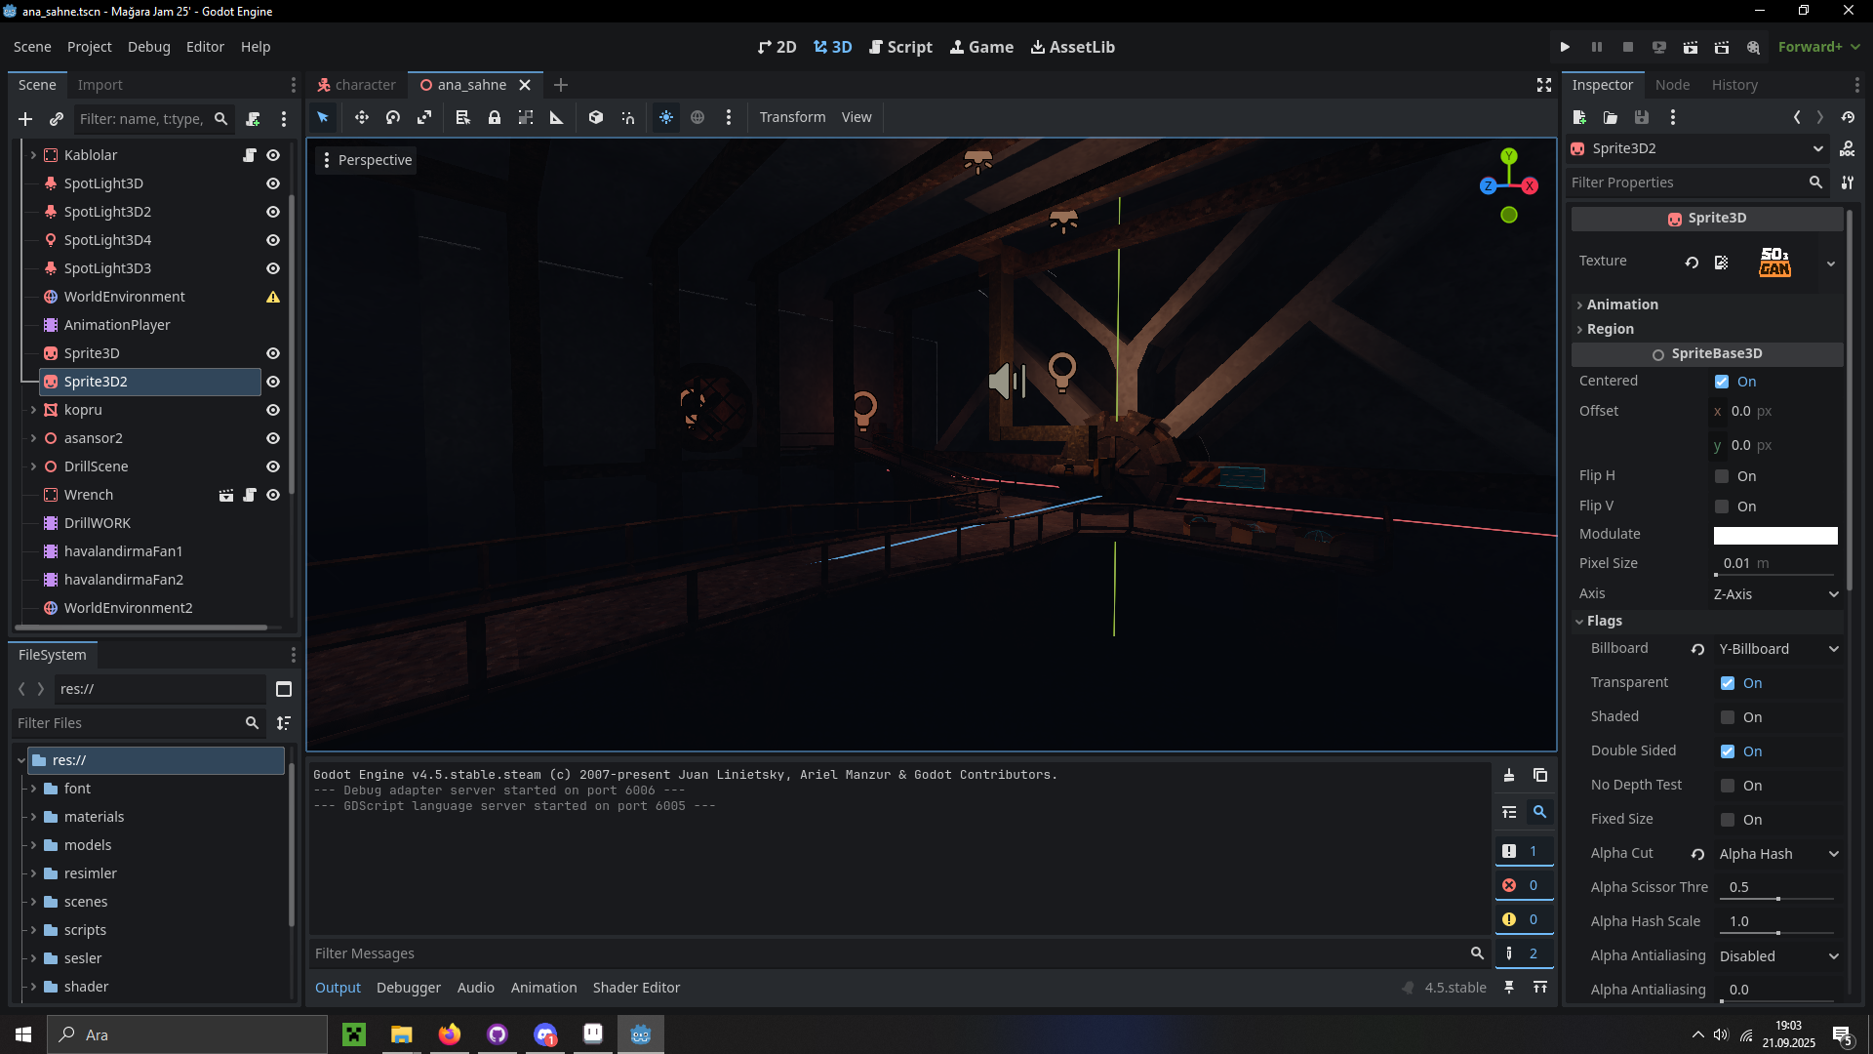Turn off the Double Sided checkbox
The width and height of the screenshot is (1873, 1054).
pyautogui.click(x=1728, y=751)
